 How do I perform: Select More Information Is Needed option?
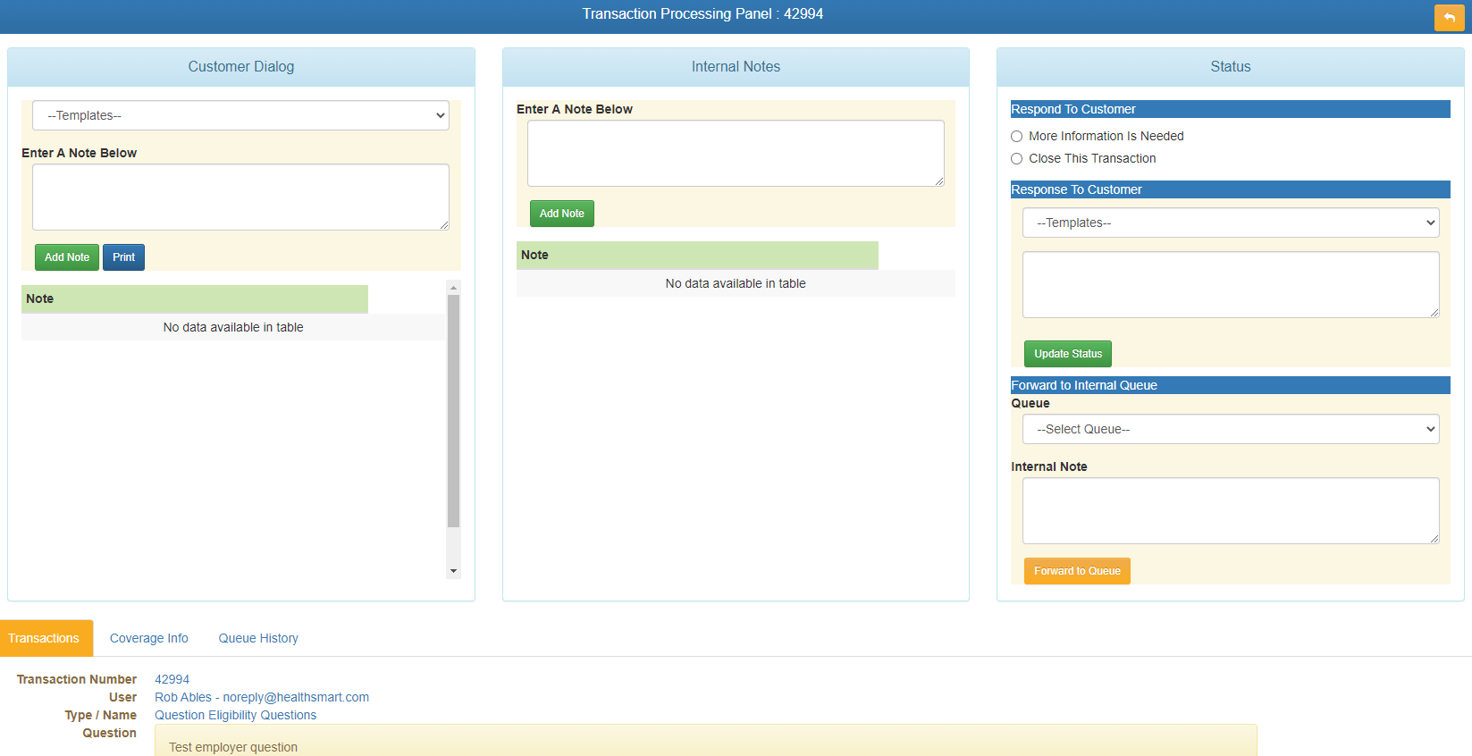[1017, 137]
